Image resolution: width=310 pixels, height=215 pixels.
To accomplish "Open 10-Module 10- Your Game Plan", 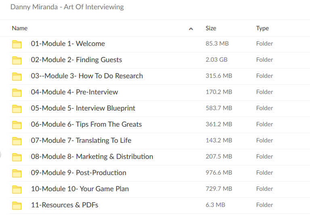I will 80,189.
